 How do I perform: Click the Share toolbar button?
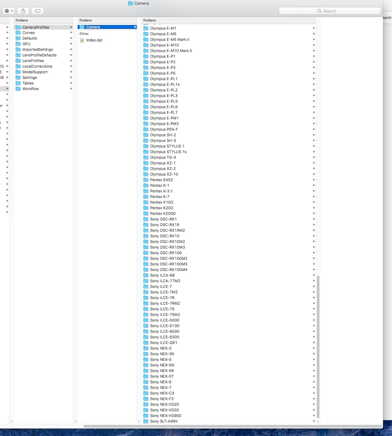coord(23,11)
